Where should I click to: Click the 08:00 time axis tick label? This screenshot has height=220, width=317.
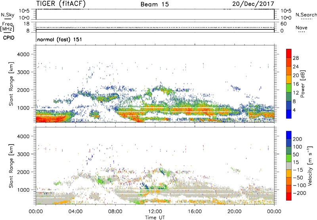pos(115,212)
